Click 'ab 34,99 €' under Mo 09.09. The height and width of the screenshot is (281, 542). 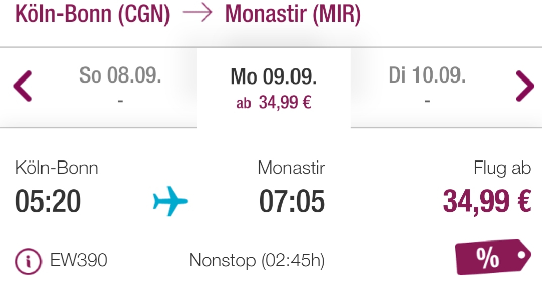click(x=274, y=103)
